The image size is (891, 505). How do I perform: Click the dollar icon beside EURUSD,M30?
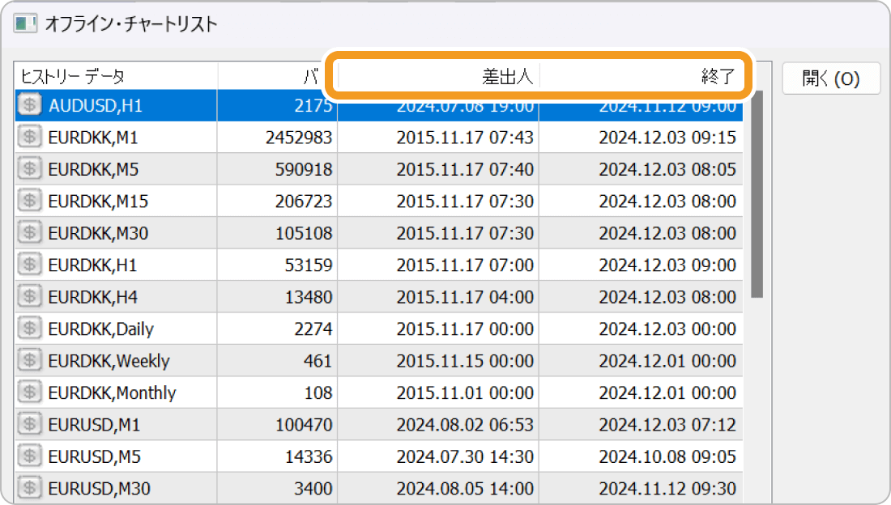coord(30,488)
